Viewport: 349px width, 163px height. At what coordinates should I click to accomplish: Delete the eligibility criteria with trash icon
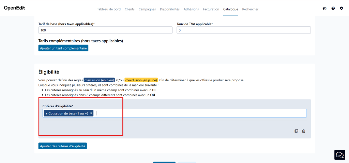304,131
